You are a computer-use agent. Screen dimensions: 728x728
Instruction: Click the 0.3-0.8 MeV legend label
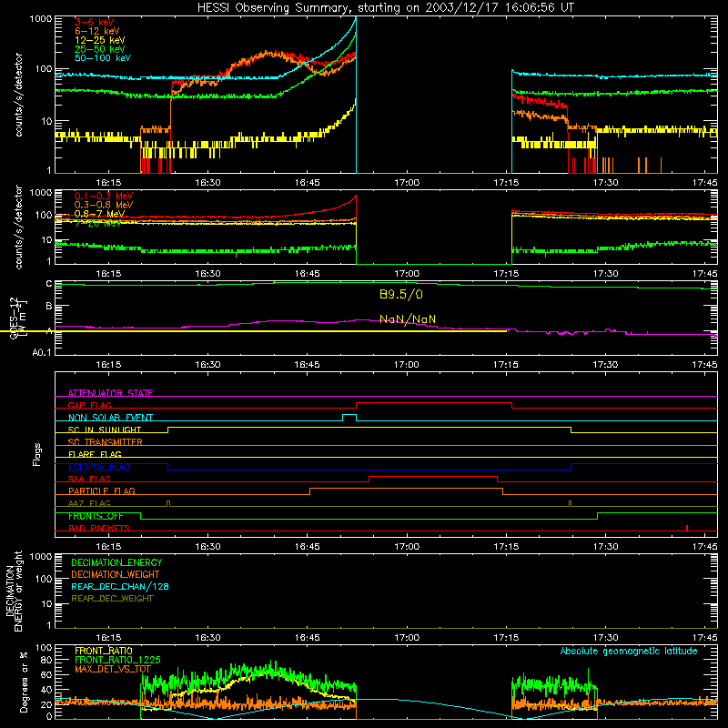tap(104, 205)
